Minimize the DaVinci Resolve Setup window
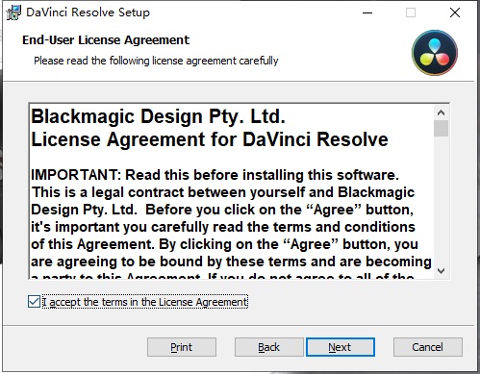Screen dimensions: 480x374 coord(367,12)
